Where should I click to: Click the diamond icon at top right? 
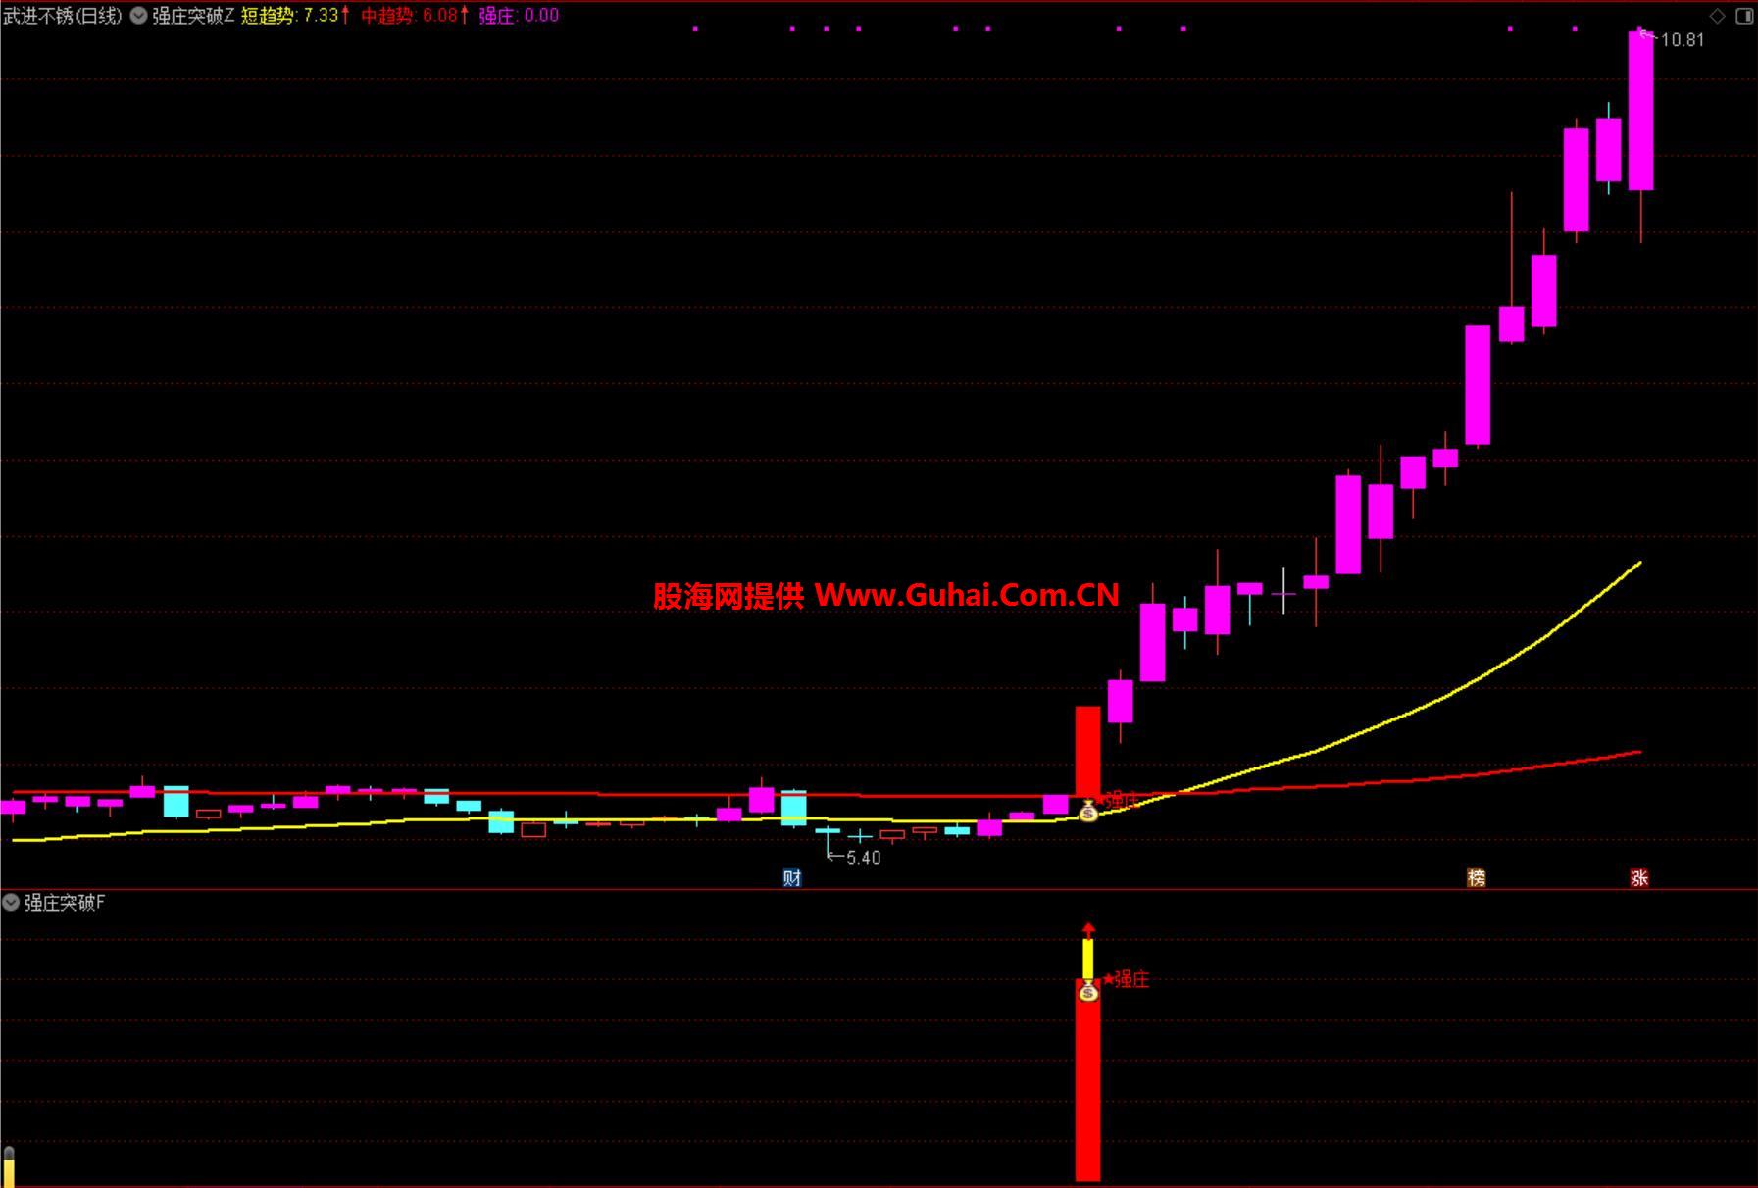point(1717,16)
